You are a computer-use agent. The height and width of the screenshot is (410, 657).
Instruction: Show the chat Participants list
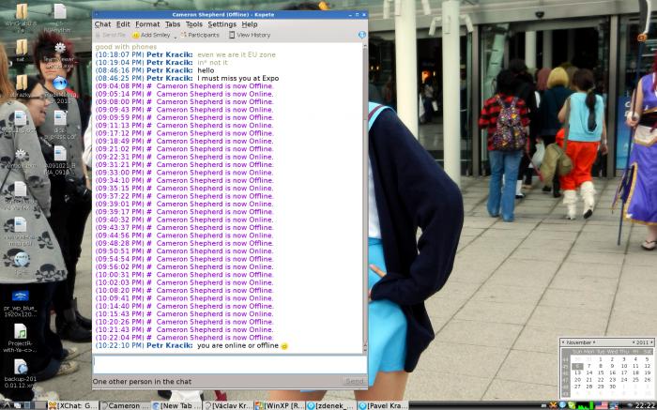[x=200, y=35]
